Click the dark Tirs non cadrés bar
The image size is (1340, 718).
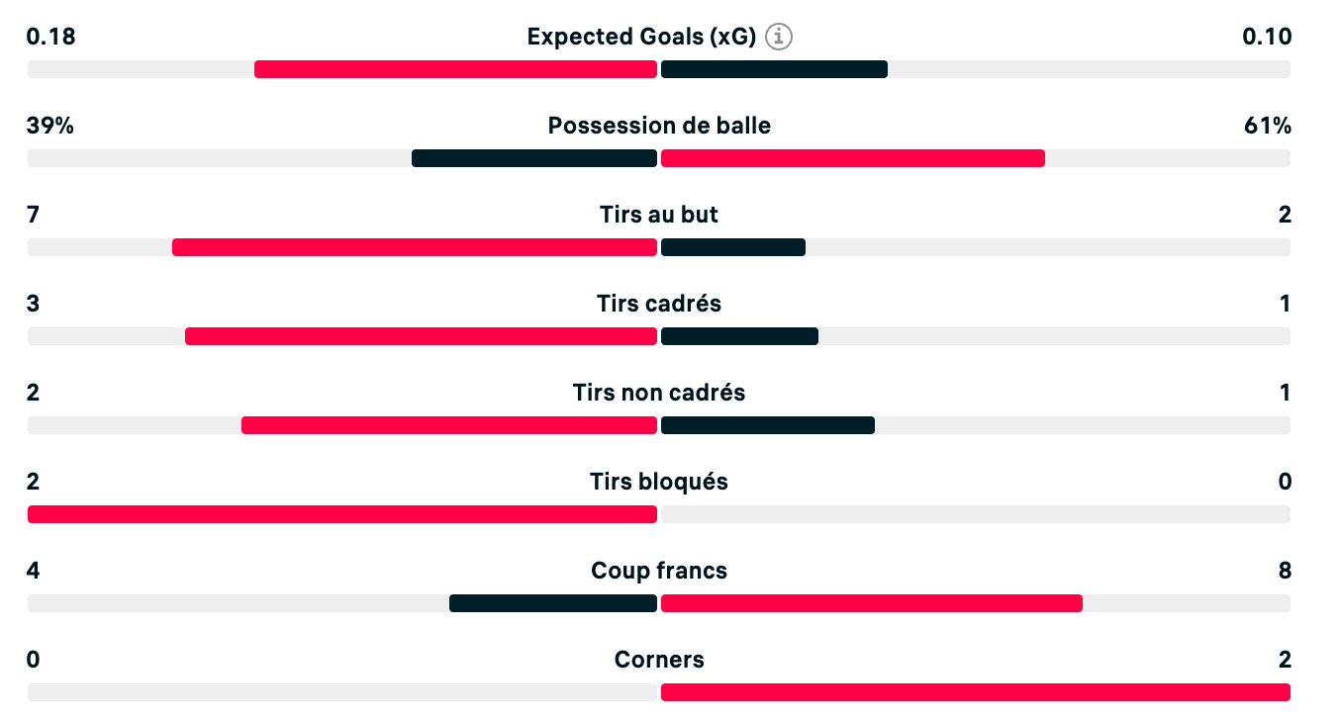pos(768,425)
